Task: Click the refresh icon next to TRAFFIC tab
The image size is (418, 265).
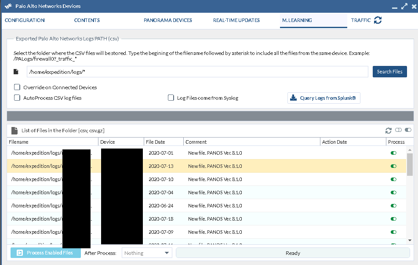Action: point(378,20)
